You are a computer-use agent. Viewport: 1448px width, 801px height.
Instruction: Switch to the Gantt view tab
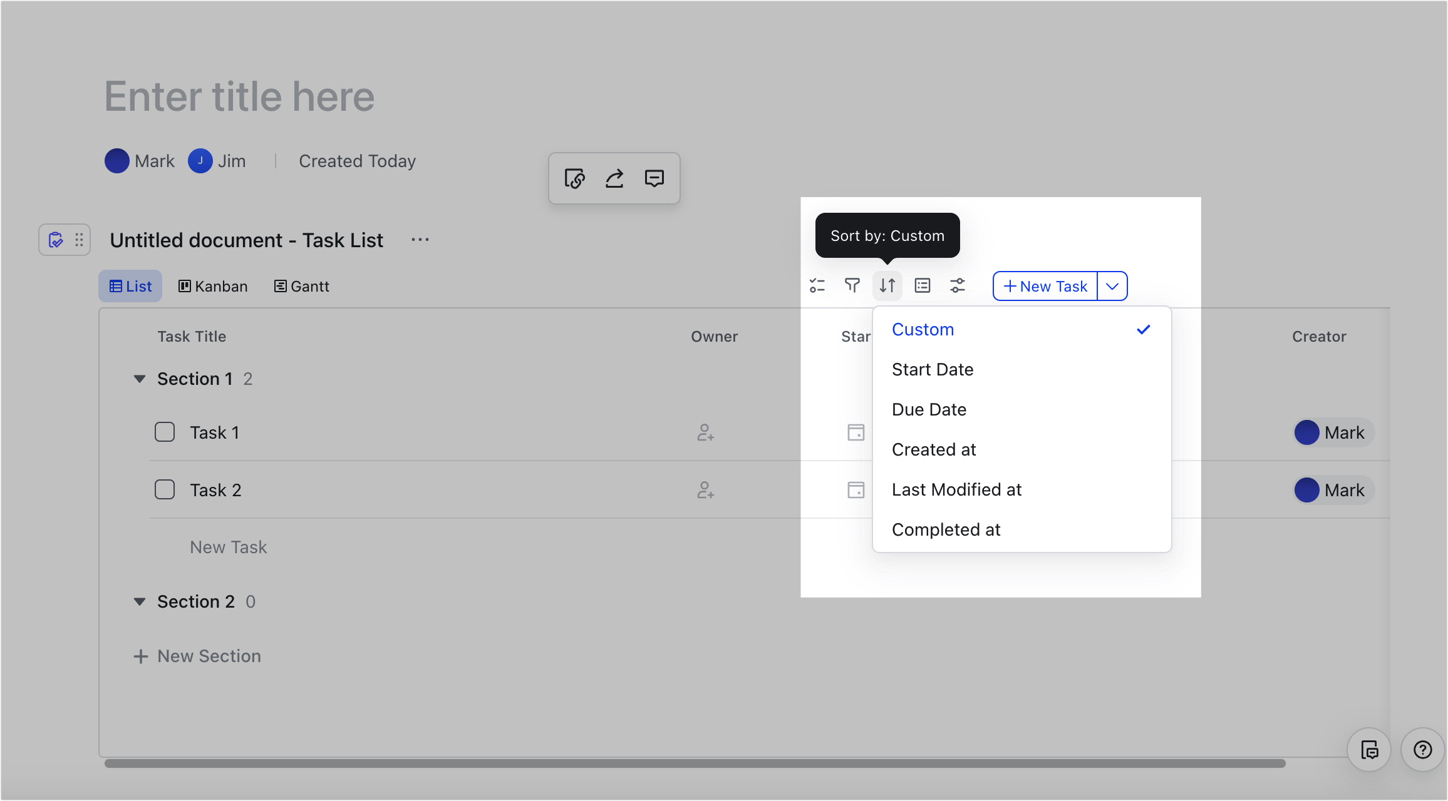pyautogui.click(x=302, y=286)
